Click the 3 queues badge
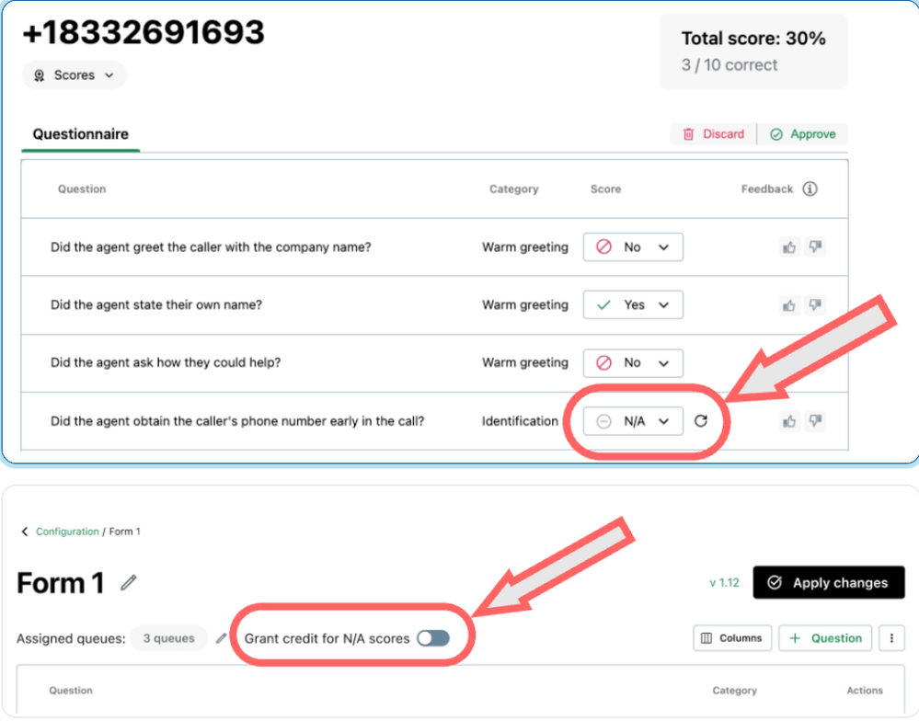The height and width of the screenshot is (721, 919). coord(167,638)
